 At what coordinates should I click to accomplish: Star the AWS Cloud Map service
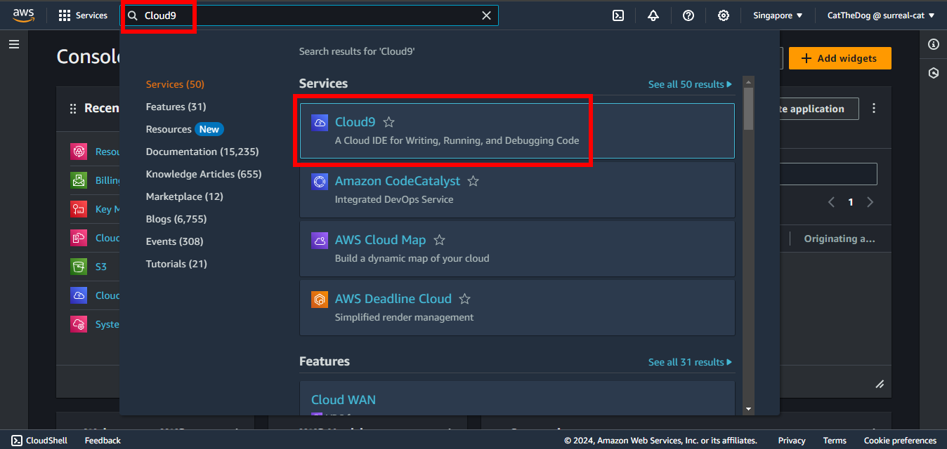pos(439,240)
